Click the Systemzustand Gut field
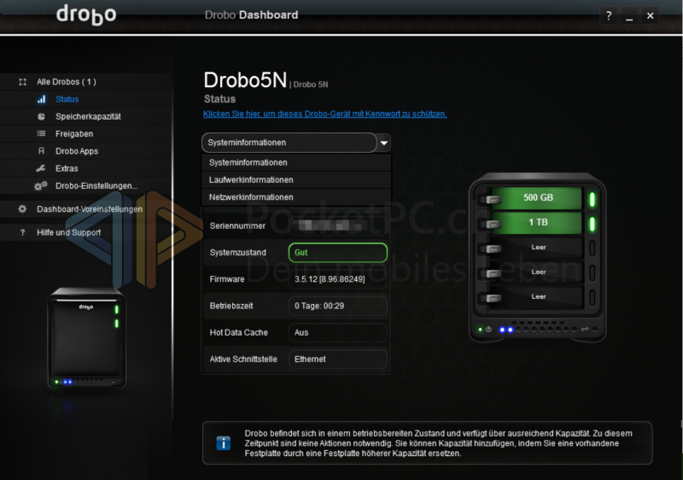The height and width of the screenshot is (480, 683). pos(337,253)
